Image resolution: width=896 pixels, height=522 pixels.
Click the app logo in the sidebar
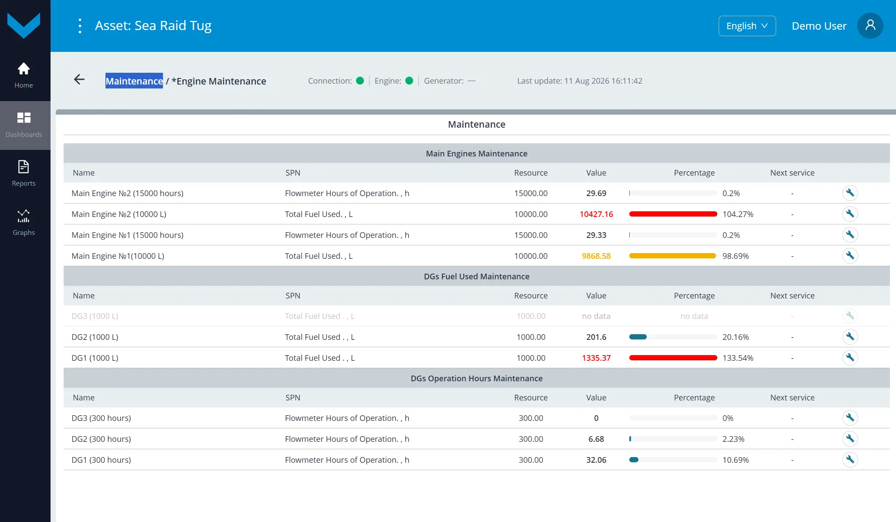[24, 25]
